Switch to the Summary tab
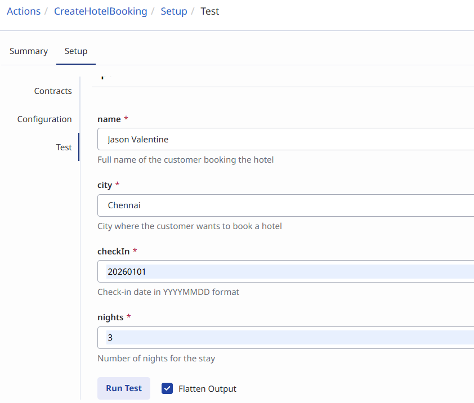Screen dimensions: 474x403 [29, 51]
